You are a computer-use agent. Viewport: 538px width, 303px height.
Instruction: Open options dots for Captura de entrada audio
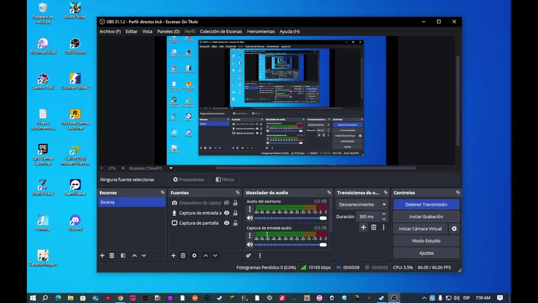(250, 236)
